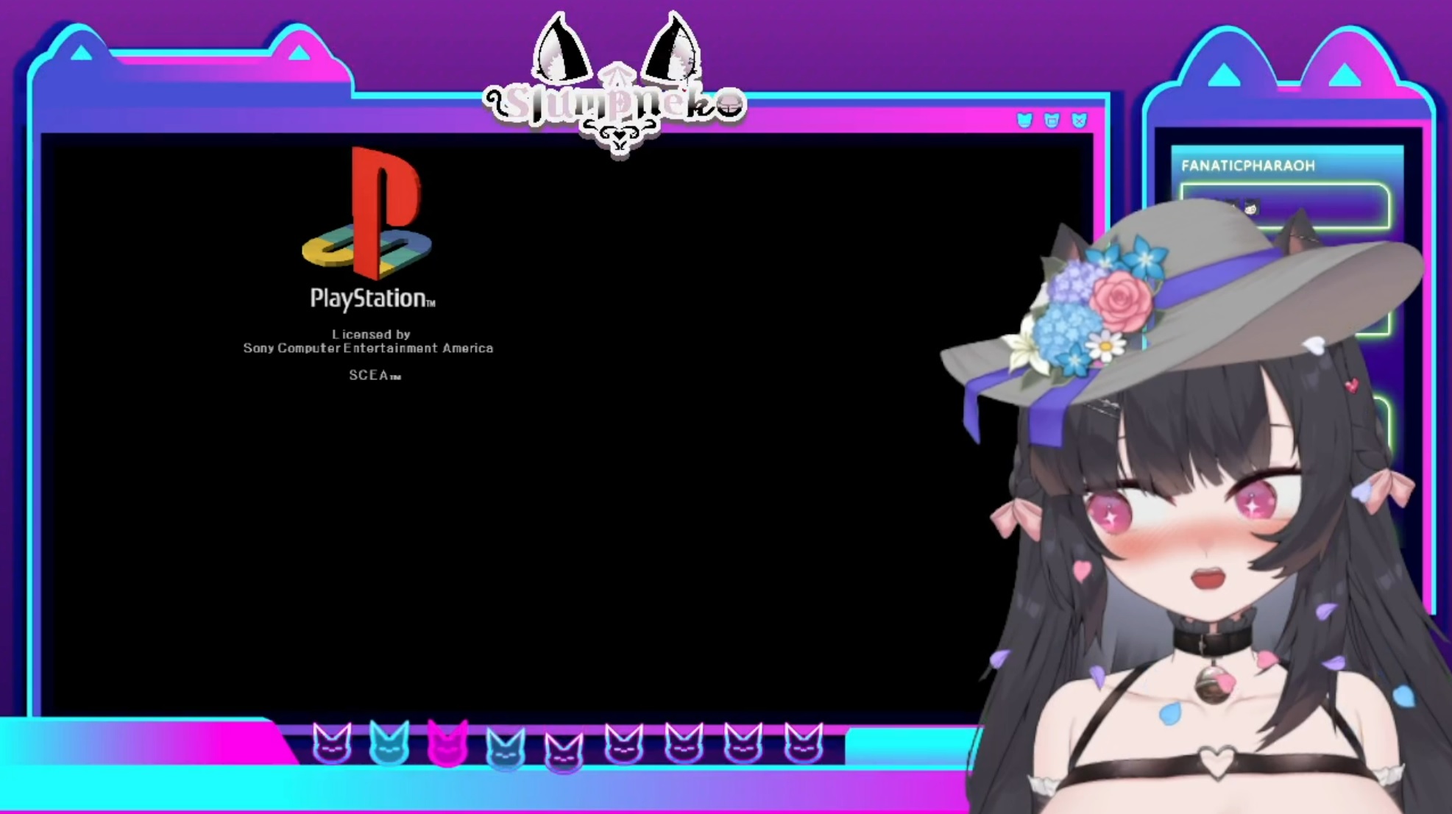Click the eighth cat icon in bottom row

[x=743, y=743]
